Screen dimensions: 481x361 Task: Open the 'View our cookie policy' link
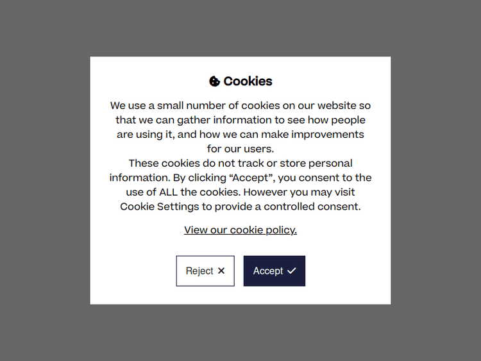pos(240,230)
